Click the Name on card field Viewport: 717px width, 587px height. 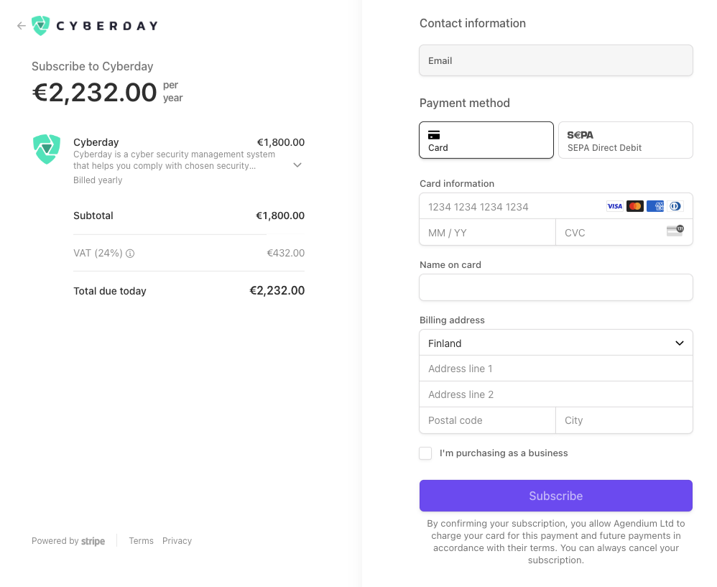pos(555,287)
